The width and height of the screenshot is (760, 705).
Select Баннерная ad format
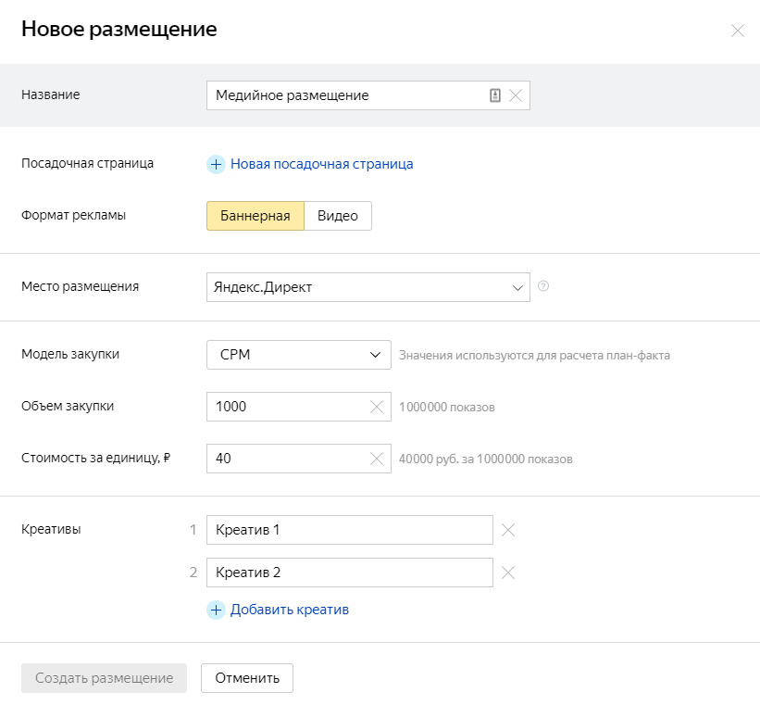(x=255, y=216)
